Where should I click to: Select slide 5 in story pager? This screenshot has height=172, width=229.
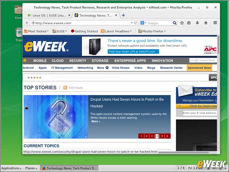click(x=162, y=136)
